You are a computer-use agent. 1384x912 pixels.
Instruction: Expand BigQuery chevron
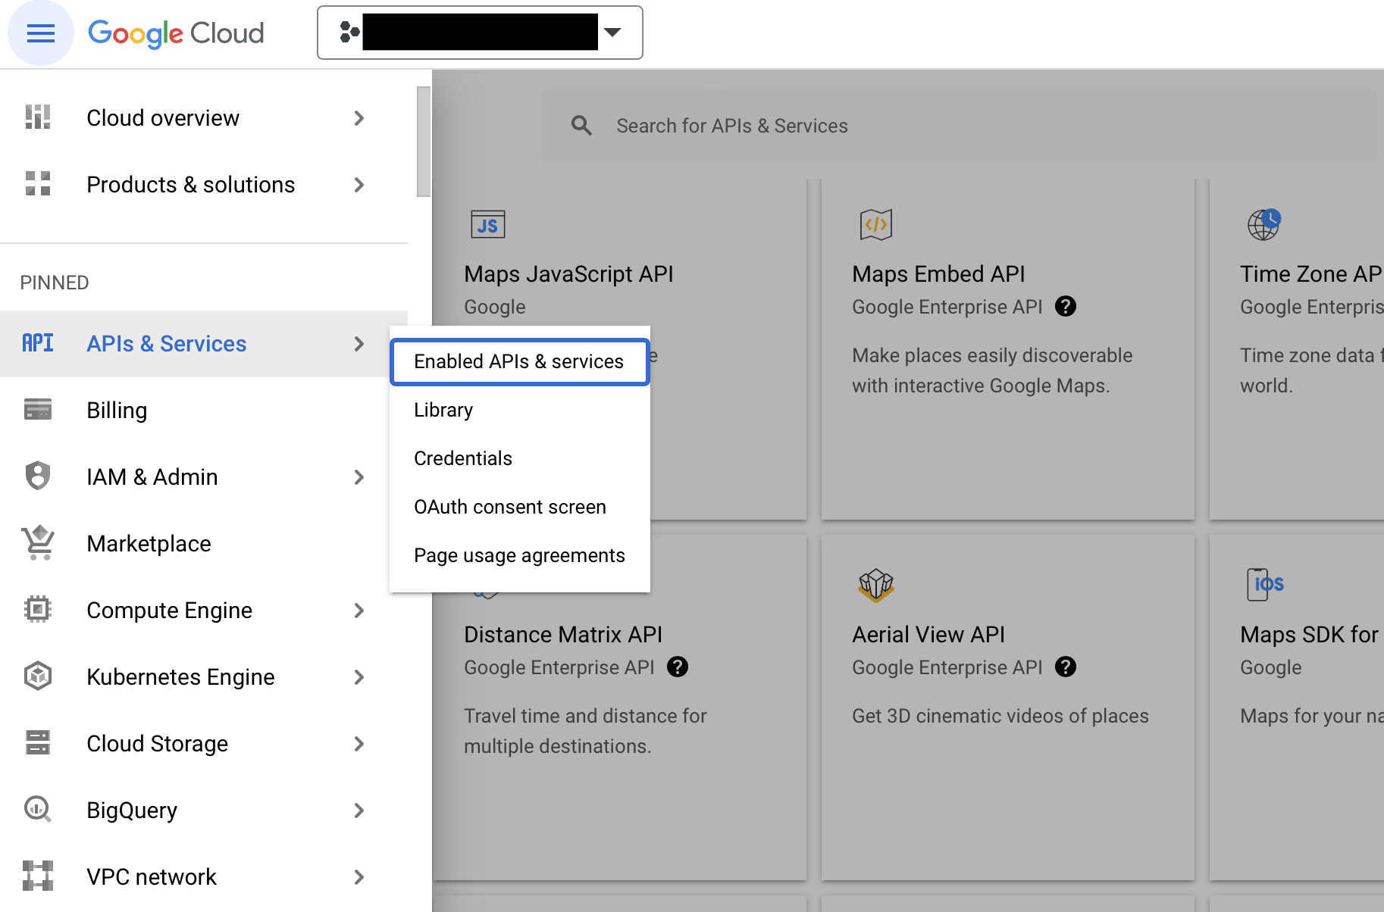(359, 810)
